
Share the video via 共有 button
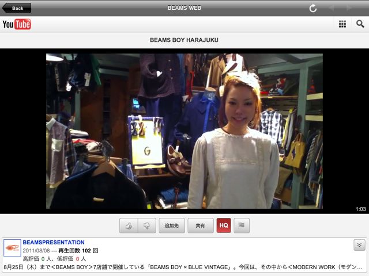pos(201,225)
